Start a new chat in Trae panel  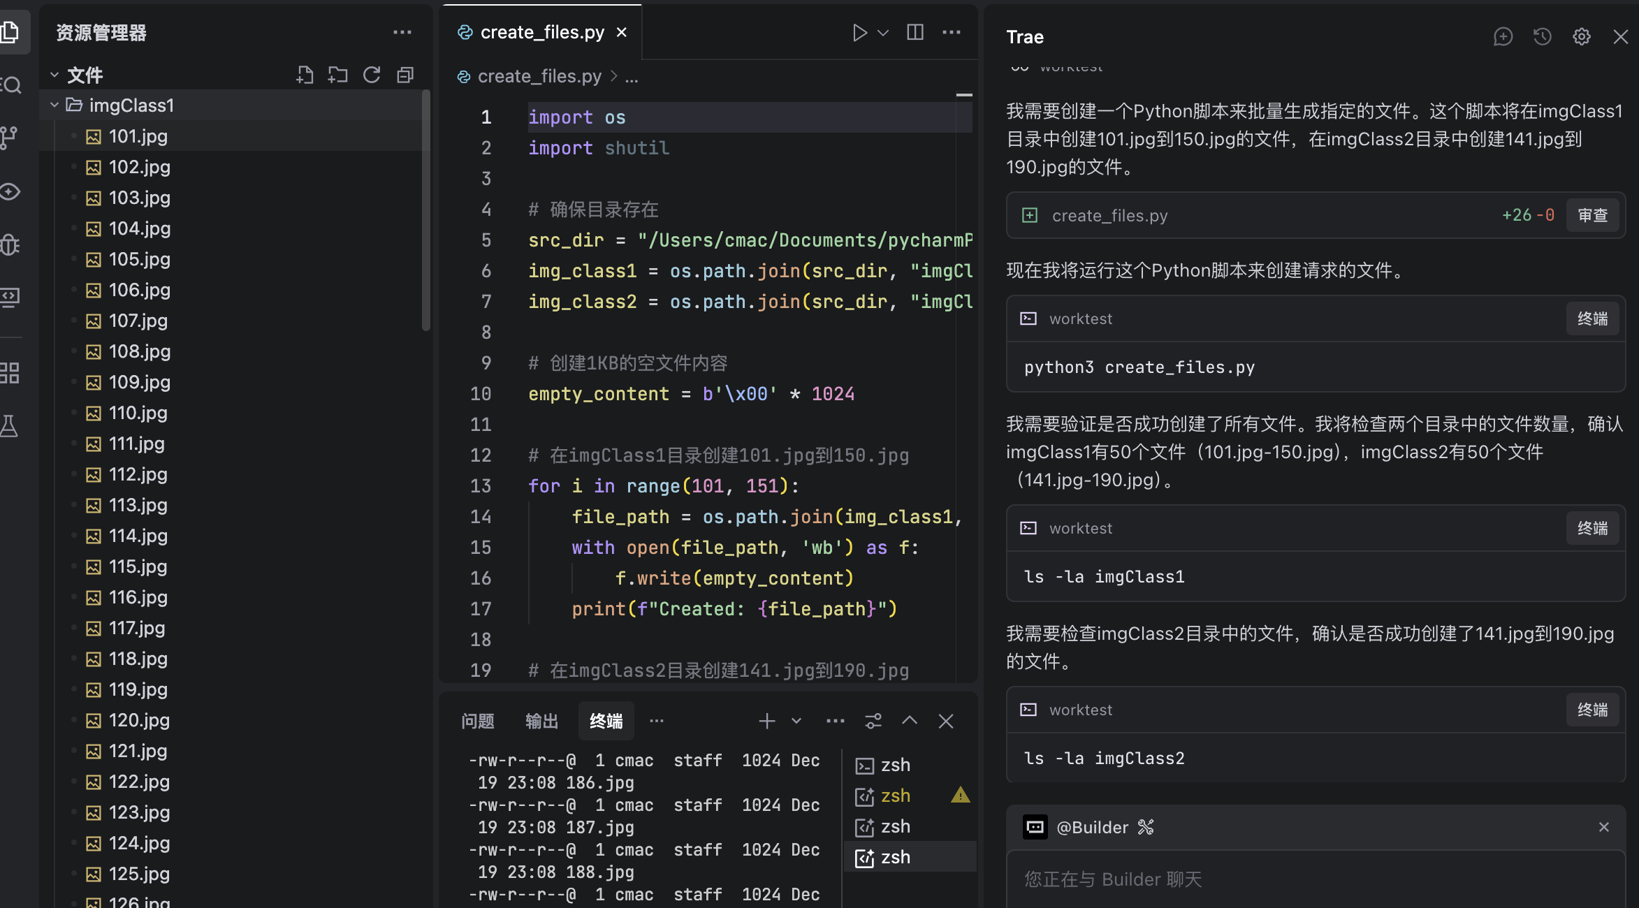click(1503, 37)
